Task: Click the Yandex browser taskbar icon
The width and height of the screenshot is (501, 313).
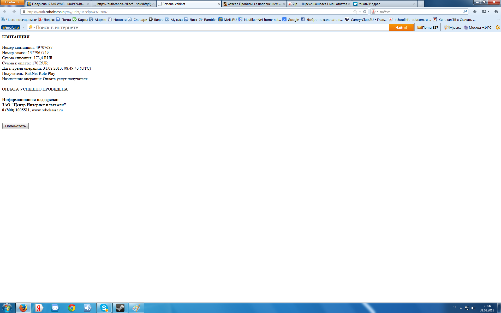Action: pyautogui.click(x=39, y=308)
